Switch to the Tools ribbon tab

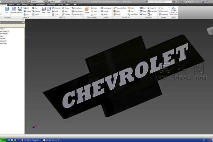pyautogui.click(x=18, y=5)
